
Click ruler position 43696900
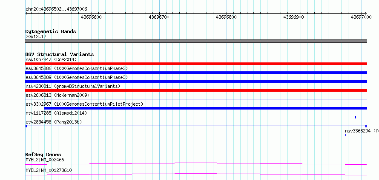click(x=294, y=17)
